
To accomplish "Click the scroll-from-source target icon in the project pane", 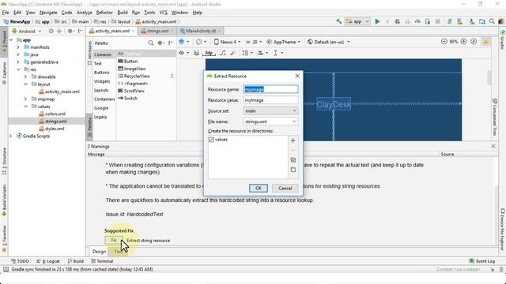I will tap(51, 32).
